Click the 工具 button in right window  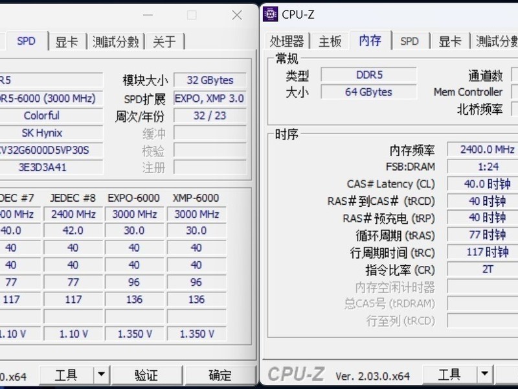click(x=449, y=375)
